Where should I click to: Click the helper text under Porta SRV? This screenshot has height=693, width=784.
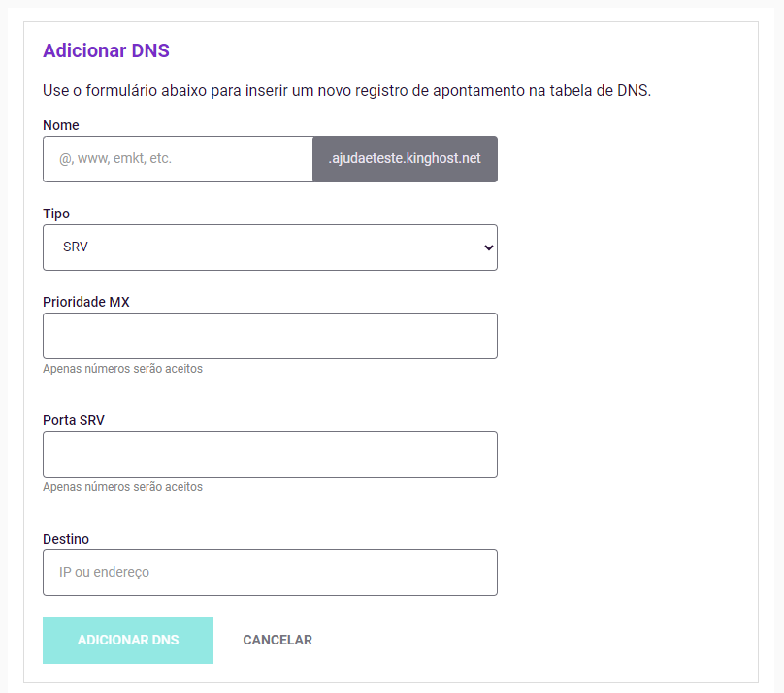point(122,487)
